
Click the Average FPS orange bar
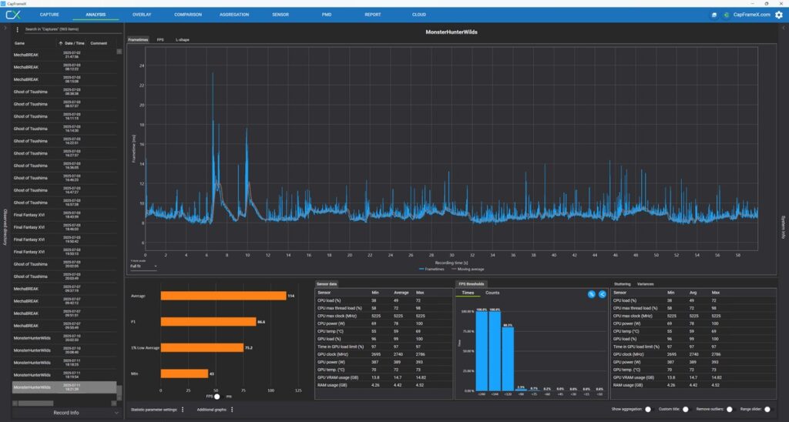point(223,296)
